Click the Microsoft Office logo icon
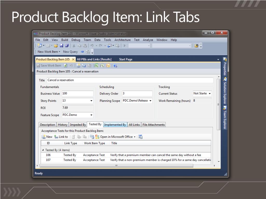 point(97,137)
